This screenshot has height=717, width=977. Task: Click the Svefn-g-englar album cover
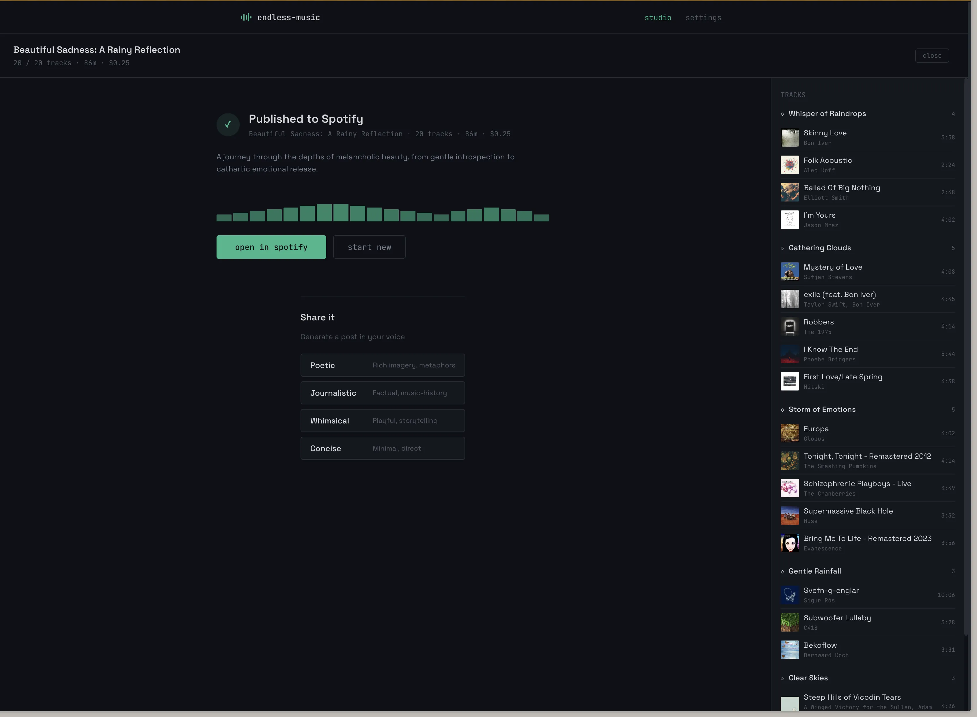pos(790,595)
